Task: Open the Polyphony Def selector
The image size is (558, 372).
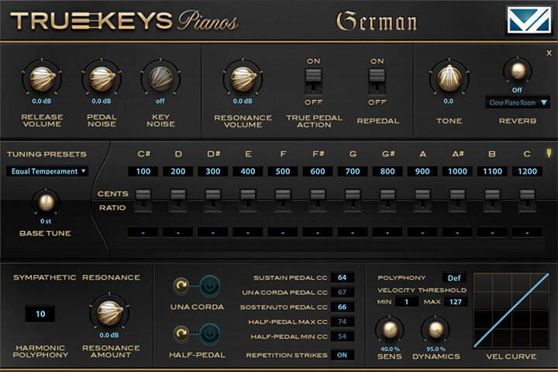Action: click(453, 277)
